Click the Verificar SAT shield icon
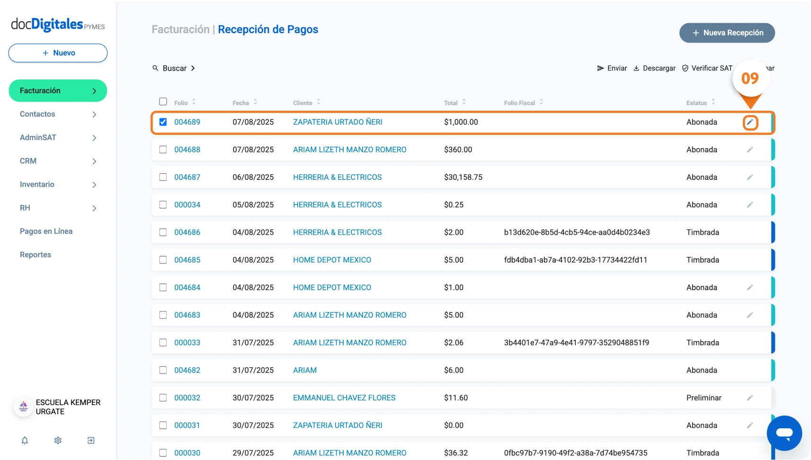 (685, 68)
